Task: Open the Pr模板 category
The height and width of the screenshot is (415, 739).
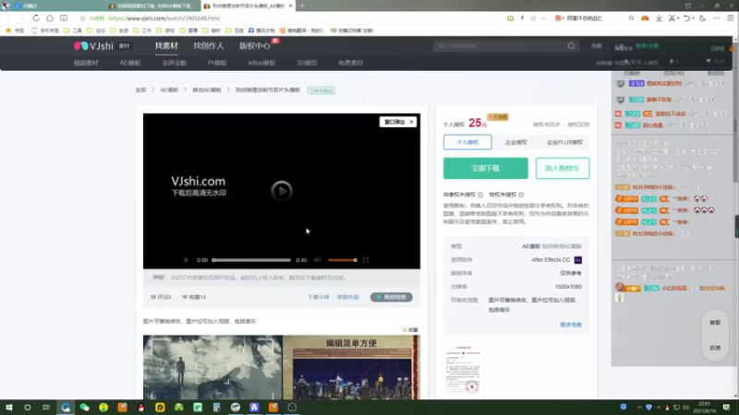Action: coord(217,63)
